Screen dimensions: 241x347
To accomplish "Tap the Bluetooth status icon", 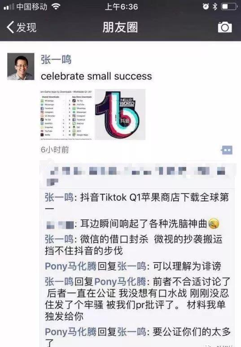I will point(215,6).
